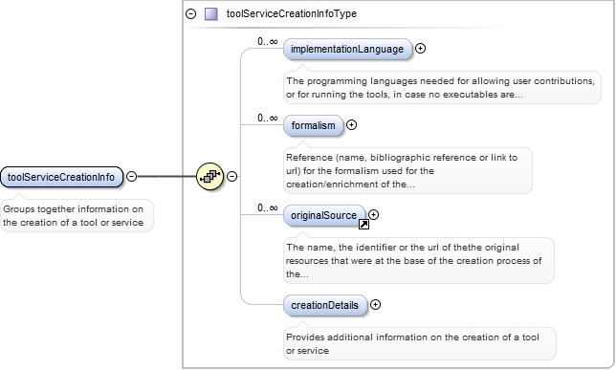Viewport: 616px width, 370px height.
Task: Click the originalSource reference arrow icon
Action: (x=363, y=225)
